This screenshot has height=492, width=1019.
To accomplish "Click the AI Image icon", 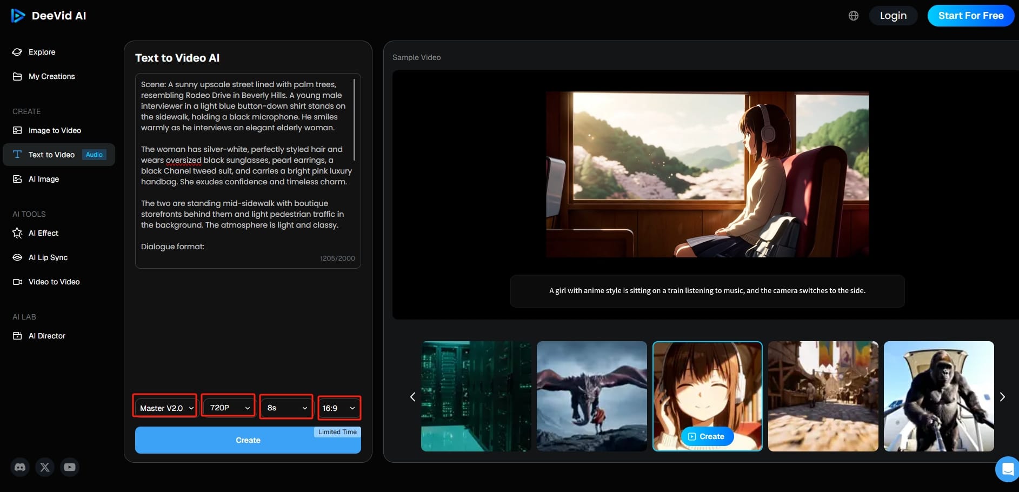I will (x=17, y=179).
